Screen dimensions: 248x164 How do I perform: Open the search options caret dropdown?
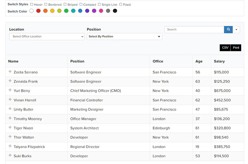pos(236,30)
